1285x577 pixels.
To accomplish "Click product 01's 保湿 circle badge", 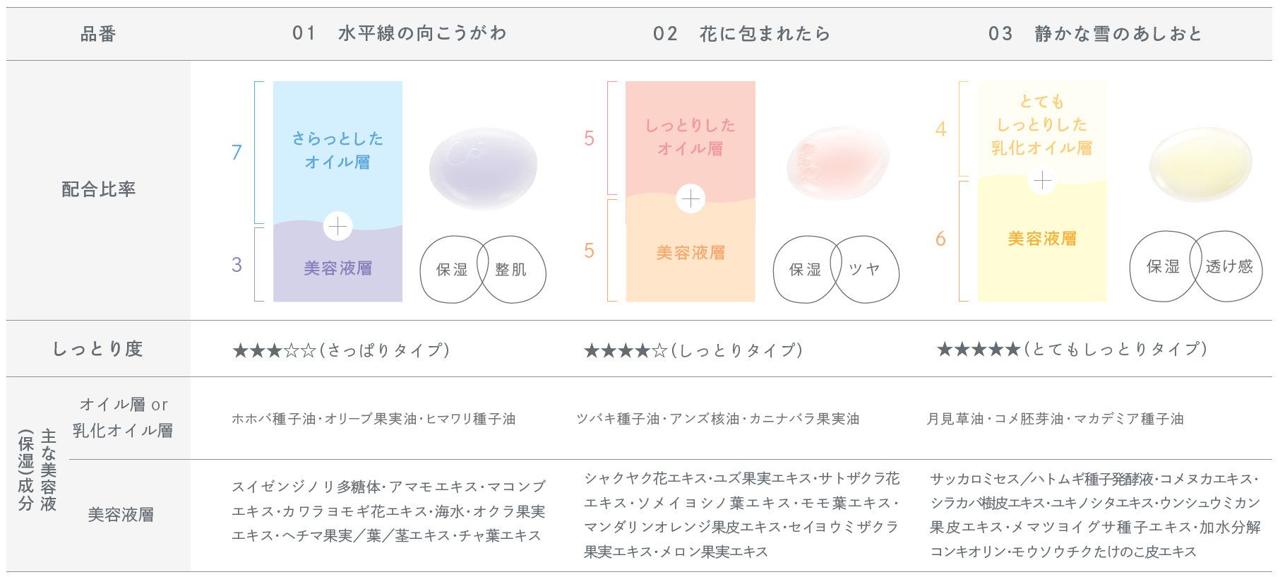I will click(x=450, y=269).
